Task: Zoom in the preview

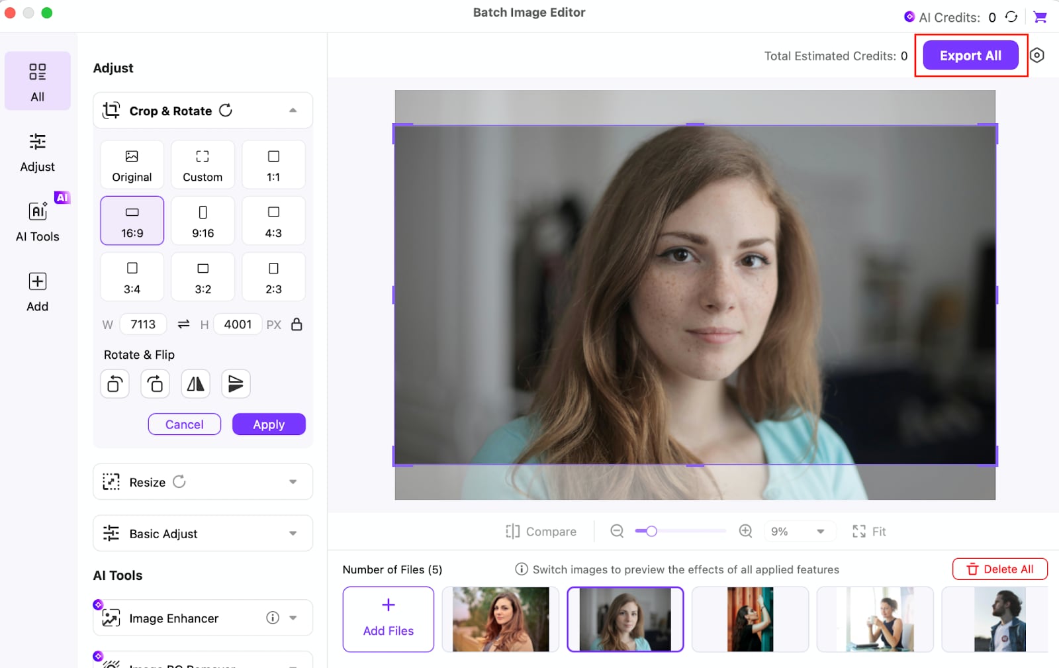Action: [x=745, y=531]
